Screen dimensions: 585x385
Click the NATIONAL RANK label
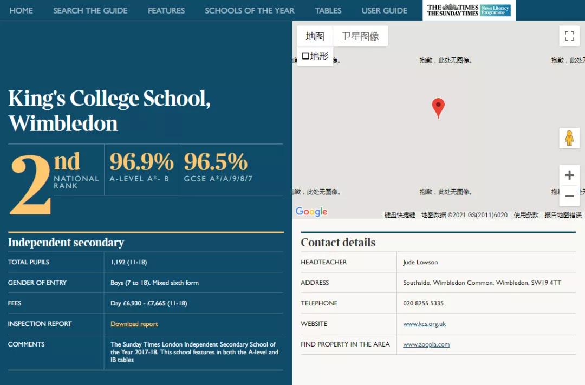click(76, 182)
